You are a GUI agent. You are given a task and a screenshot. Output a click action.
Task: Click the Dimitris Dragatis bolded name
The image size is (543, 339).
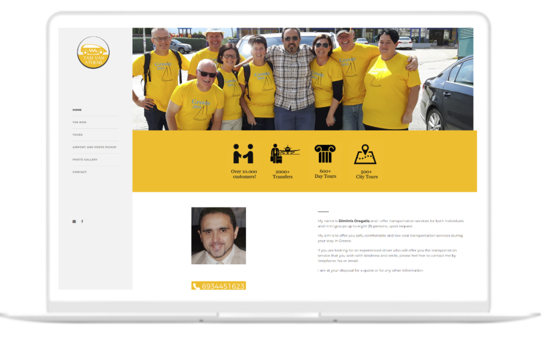pos(353,221)
